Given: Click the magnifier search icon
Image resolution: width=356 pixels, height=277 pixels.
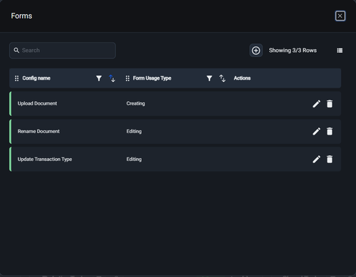Looking at the screenshot, I should 16,51.
